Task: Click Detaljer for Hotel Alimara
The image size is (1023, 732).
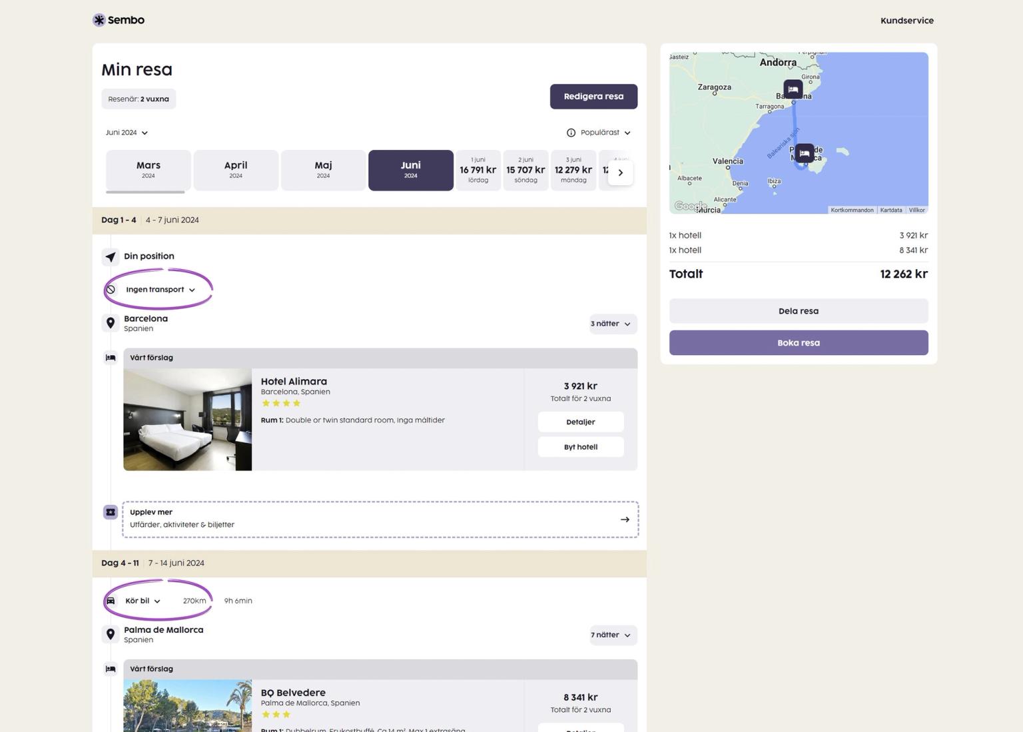Action: coord(581,422)
